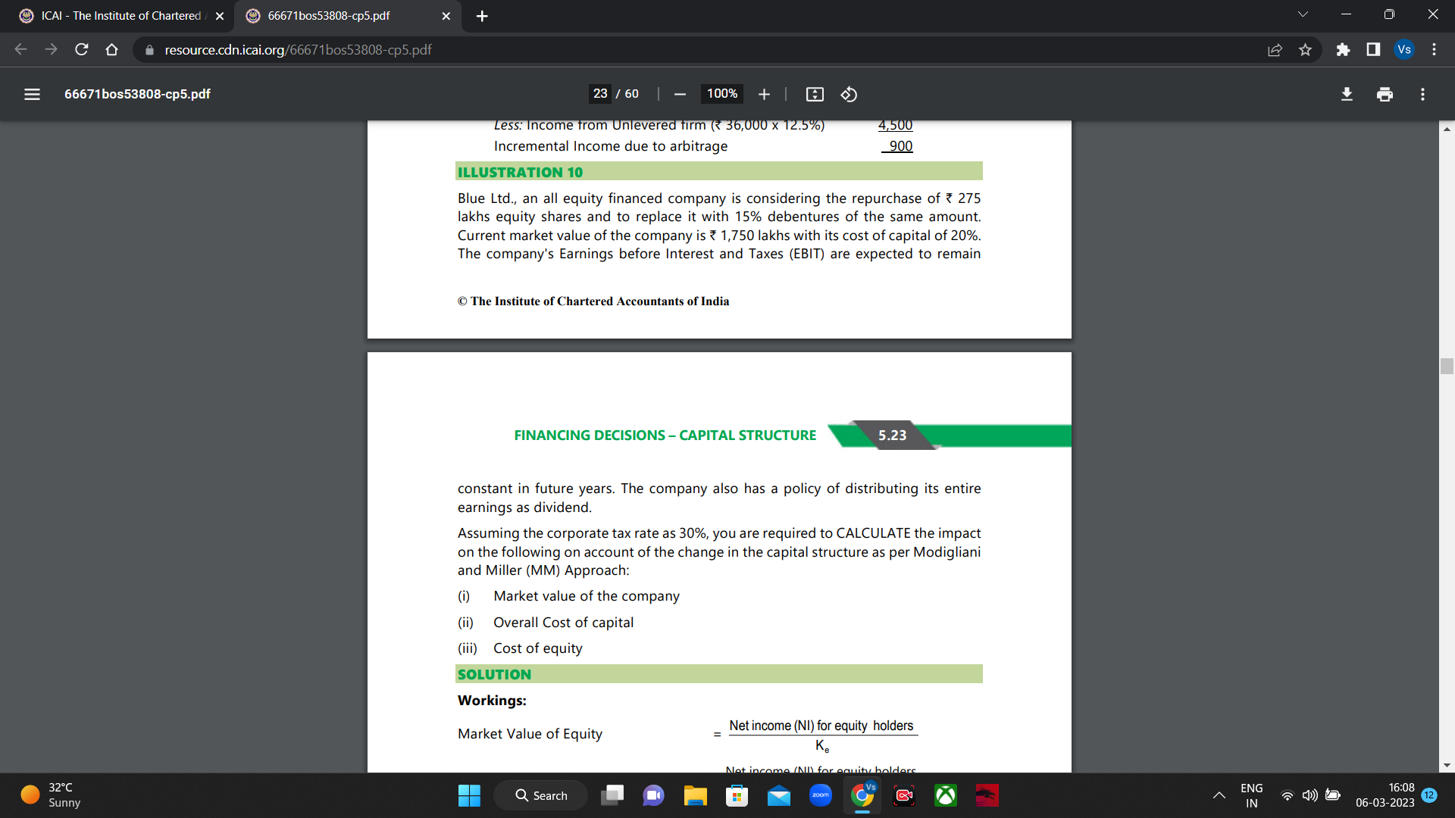
Task: Toggle the browser side panel
Action: click(x=1373, y=50)
